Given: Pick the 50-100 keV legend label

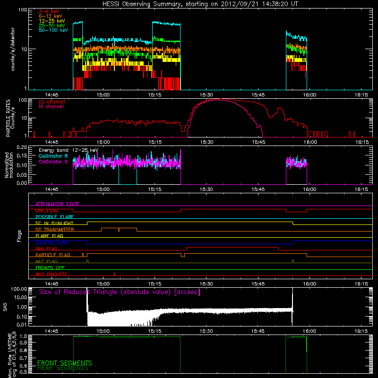Looking at the screenshot, I should (53, 30).
